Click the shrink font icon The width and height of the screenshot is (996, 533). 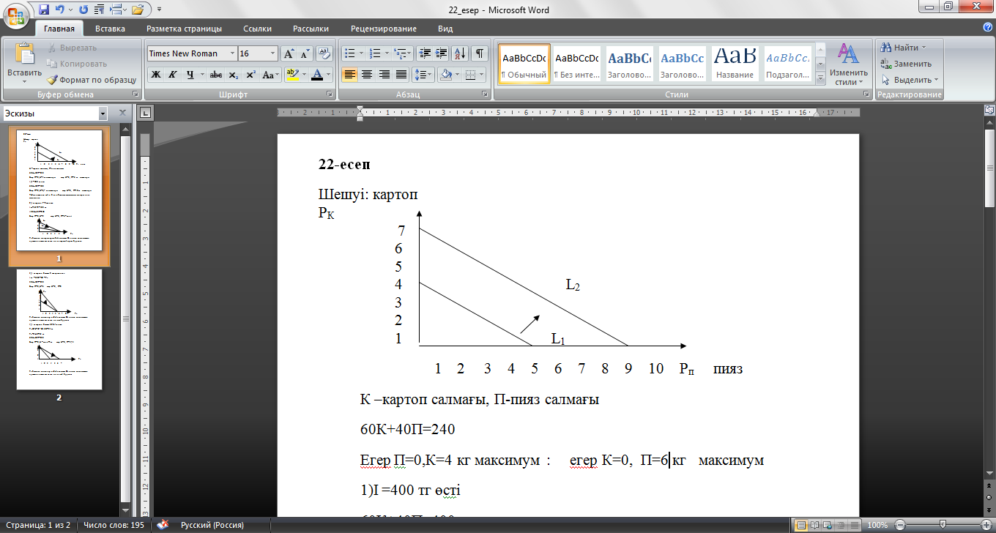point(304,53)
